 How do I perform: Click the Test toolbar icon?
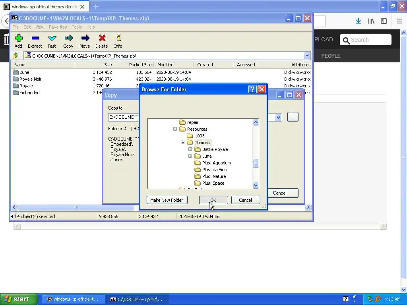(52, 39)
